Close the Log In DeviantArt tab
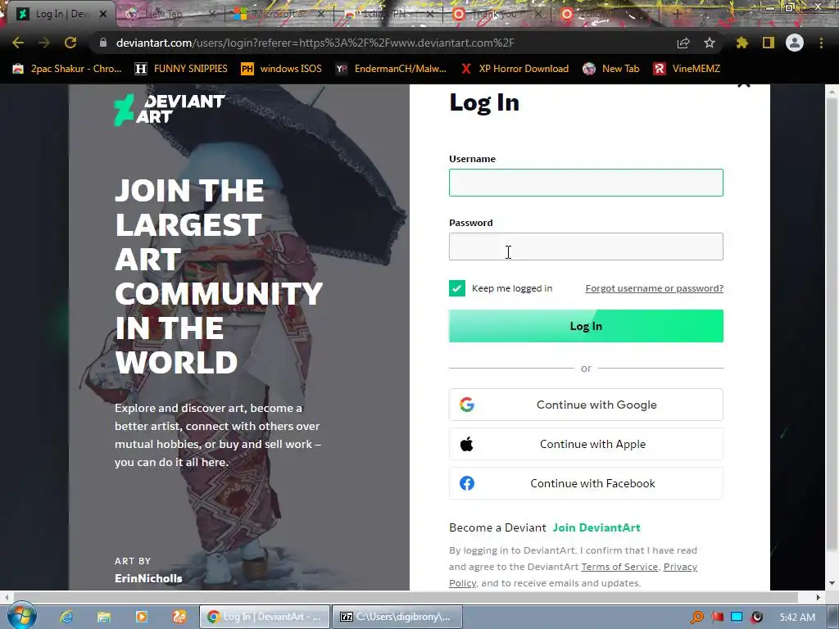The width and height of the screenshot is (839, 629). point(104,14)
